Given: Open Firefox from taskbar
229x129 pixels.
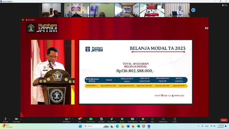Looking at the screenshot, I should point(133,126).
